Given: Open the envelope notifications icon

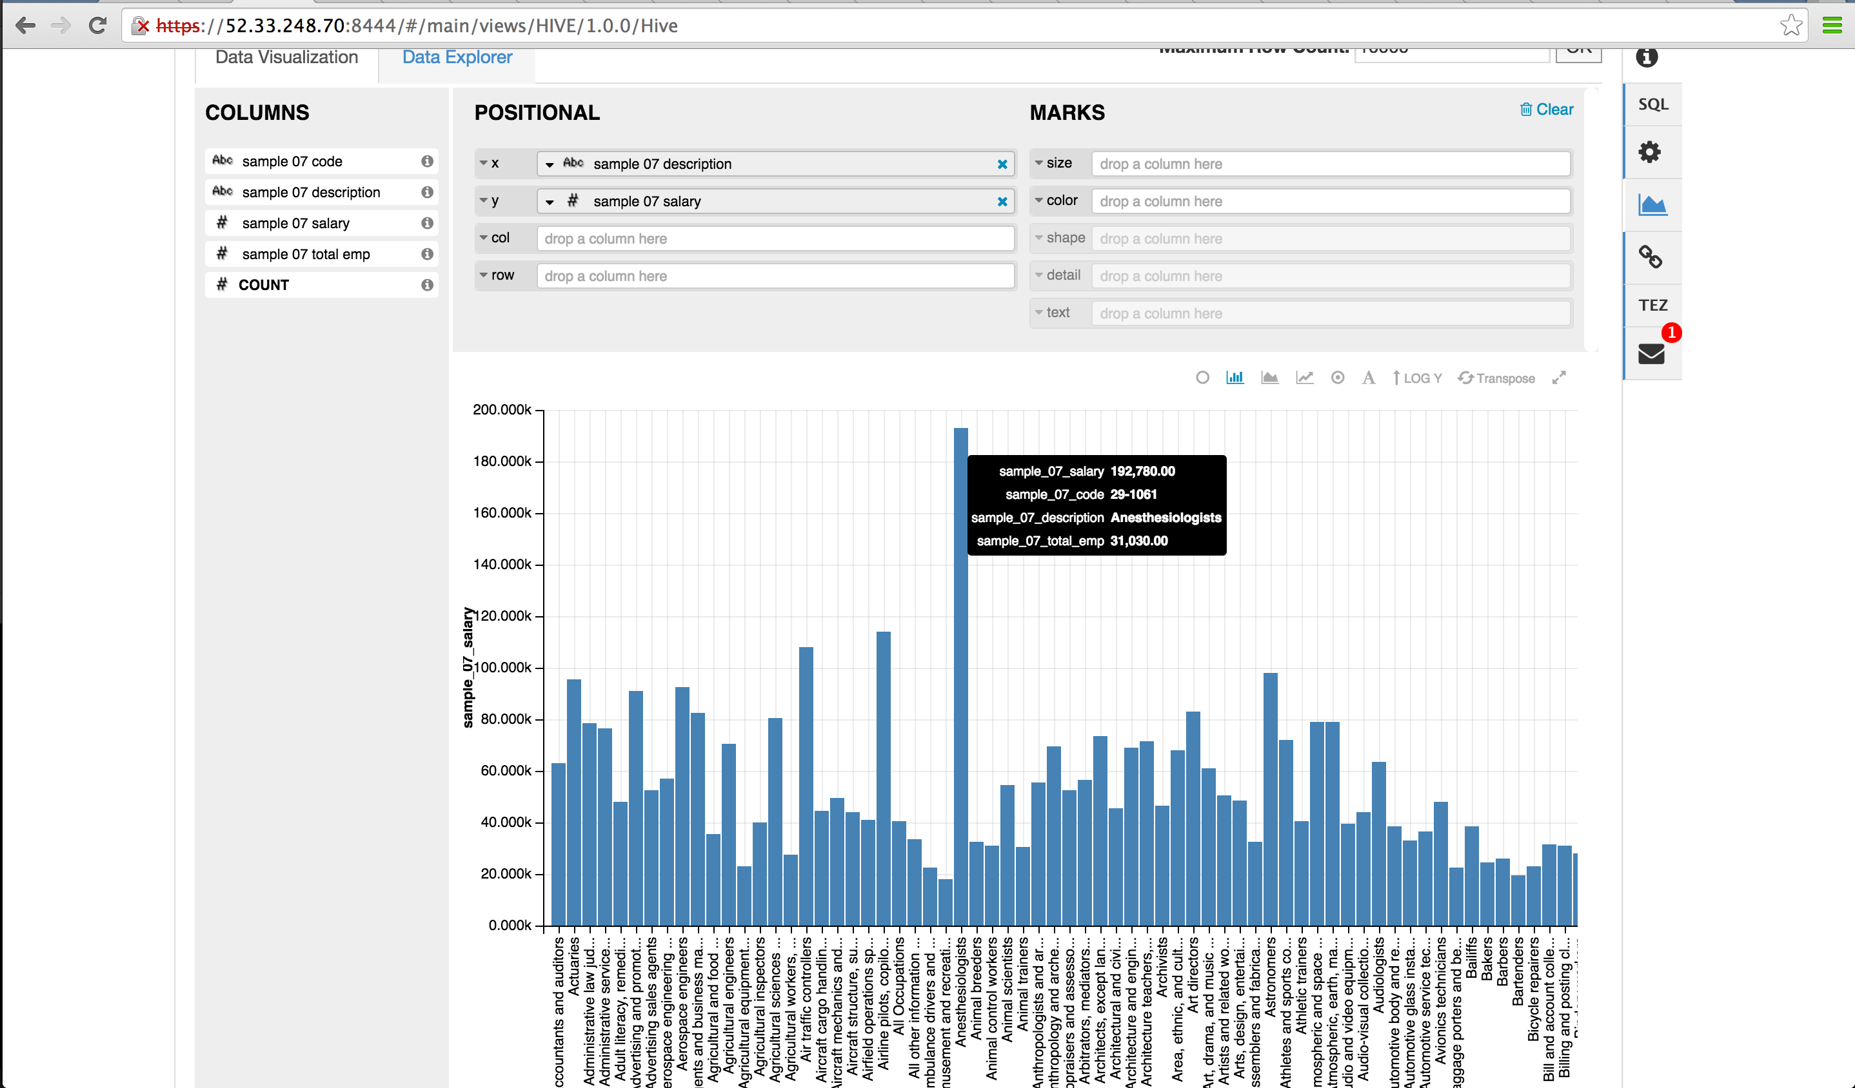Looking at the screenshot, I should coord(1651,355).
